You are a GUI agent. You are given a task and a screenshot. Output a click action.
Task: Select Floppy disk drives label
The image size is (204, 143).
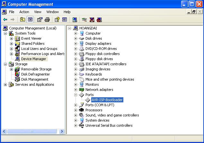coord(99,59)
